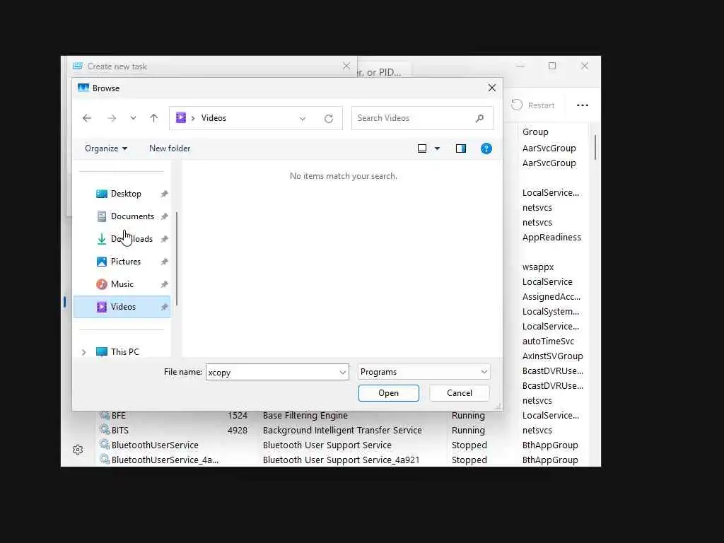Click the Videos folder icon in the address bar
Image resolution: width=724 pixels, height=543 pixels.
click(181, 118)
